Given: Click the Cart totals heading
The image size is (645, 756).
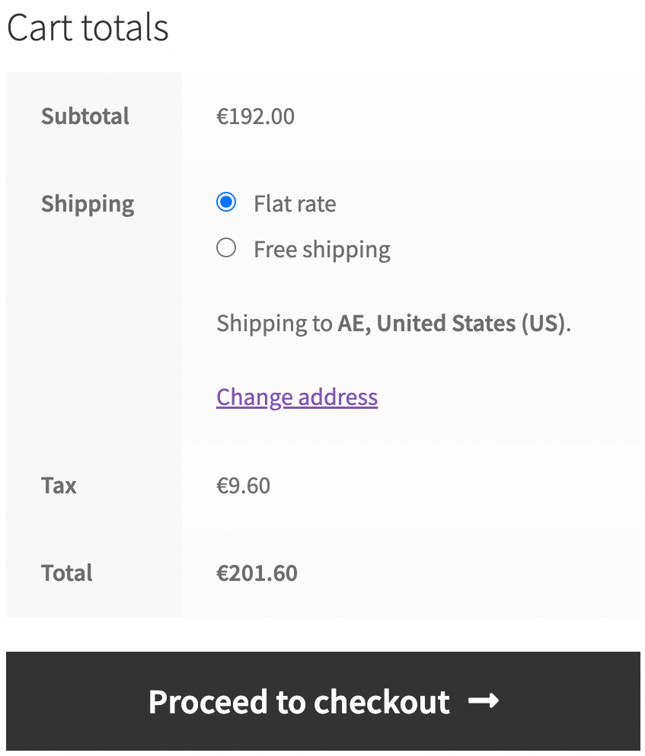Looking at the screenshot, I should (88, 27).
